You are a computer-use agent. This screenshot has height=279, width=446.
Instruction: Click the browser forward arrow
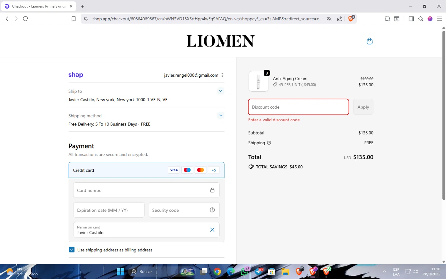click(16, 19)
